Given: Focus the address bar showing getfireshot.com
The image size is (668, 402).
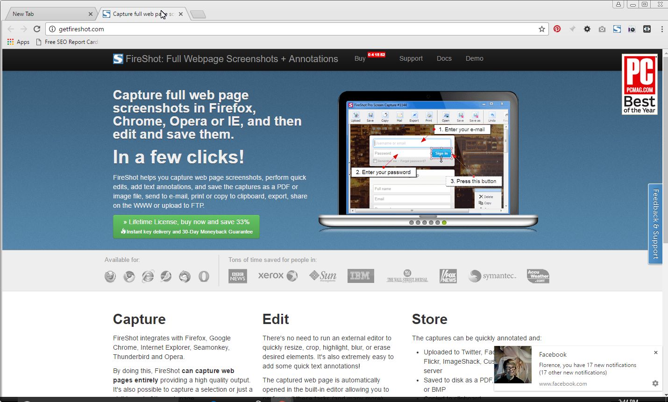Looking at the screenshot, I should pos(297,29).
